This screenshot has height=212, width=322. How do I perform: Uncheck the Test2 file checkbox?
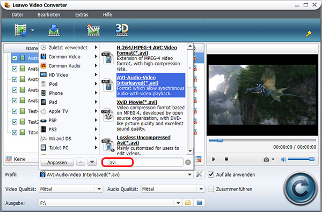point(14,122)
